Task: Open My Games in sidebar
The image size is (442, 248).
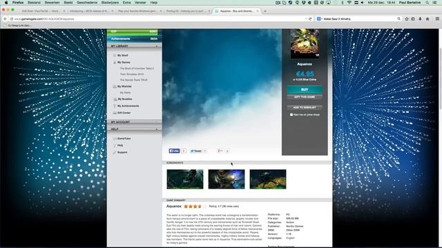Action: point(124,62)
